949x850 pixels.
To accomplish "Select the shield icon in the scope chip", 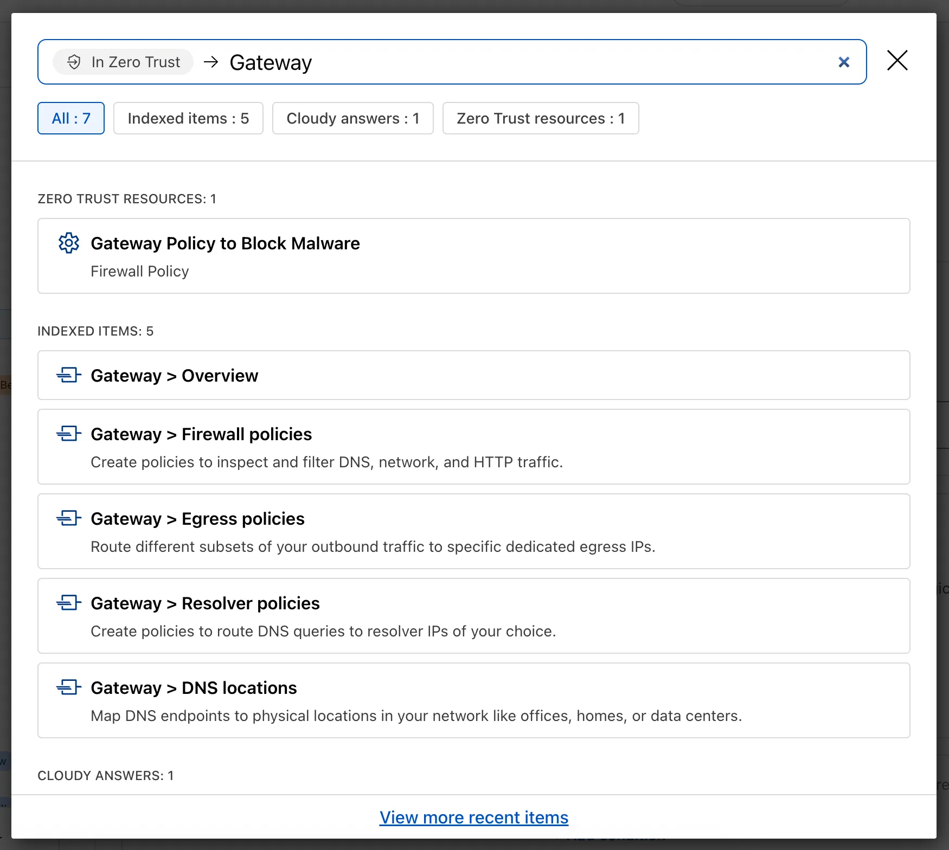I will point(73,61).
